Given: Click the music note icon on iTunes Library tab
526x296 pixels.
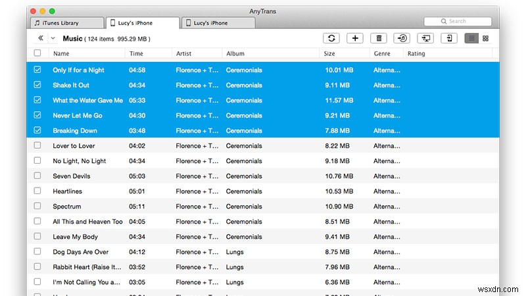Looking at the screenshot, I should pyautogui.click(x=37, y=23).
